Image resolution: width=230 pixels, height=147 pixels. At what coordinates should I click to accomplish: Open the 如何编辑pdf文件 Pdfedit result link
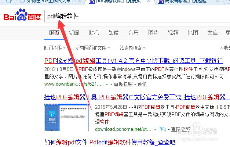(110, 142)
